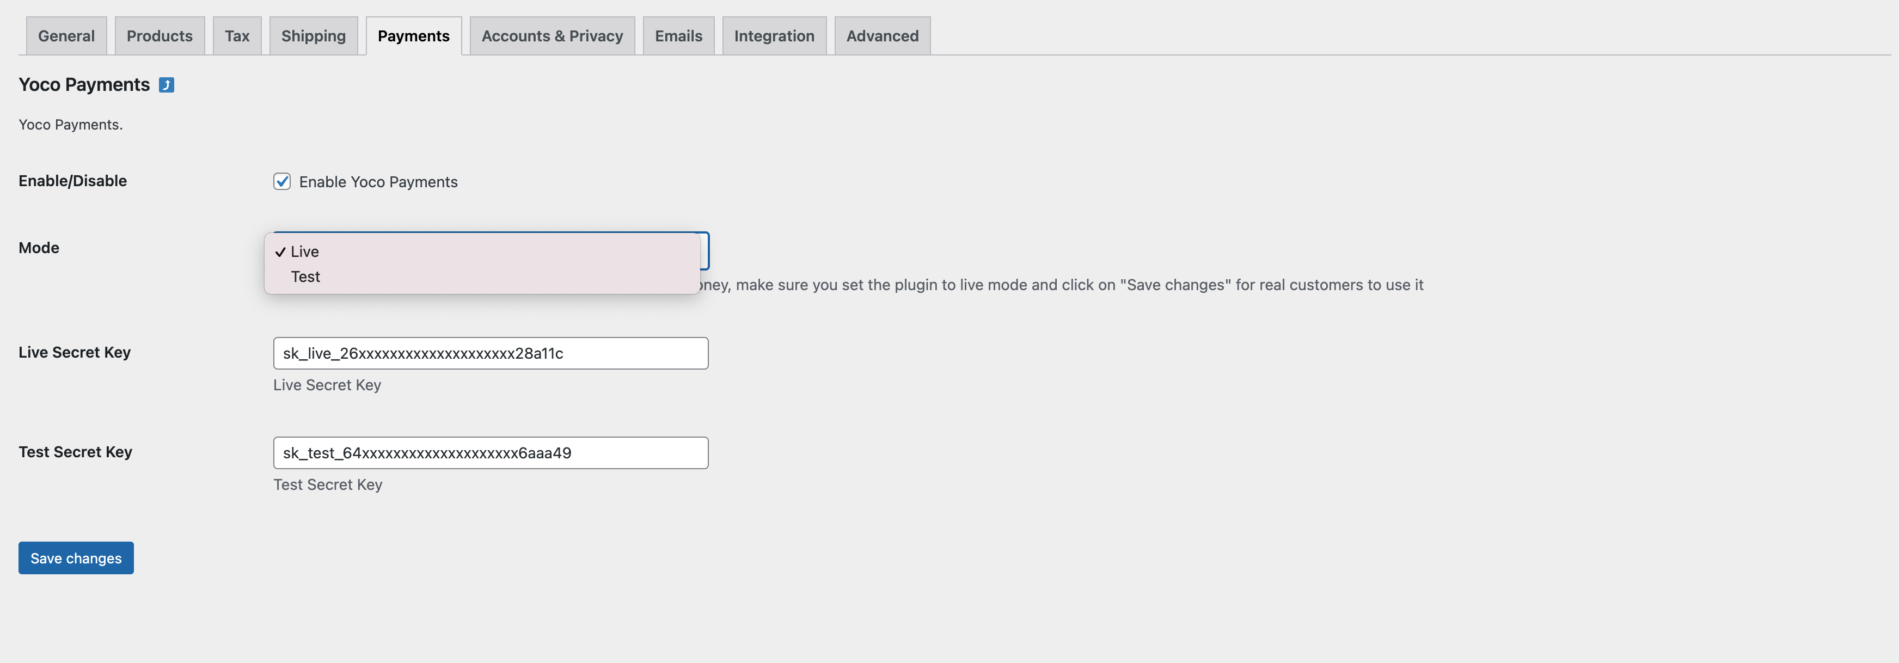This screenshot has width=1899, height=663.
Task: Click the back arrow icon beside Yoco Payments
Action: pyautogui.click(x=167, y=85)
